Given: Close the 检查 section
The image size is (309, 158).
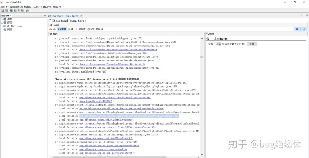Looking at the screenshot, I should point(306,34).
